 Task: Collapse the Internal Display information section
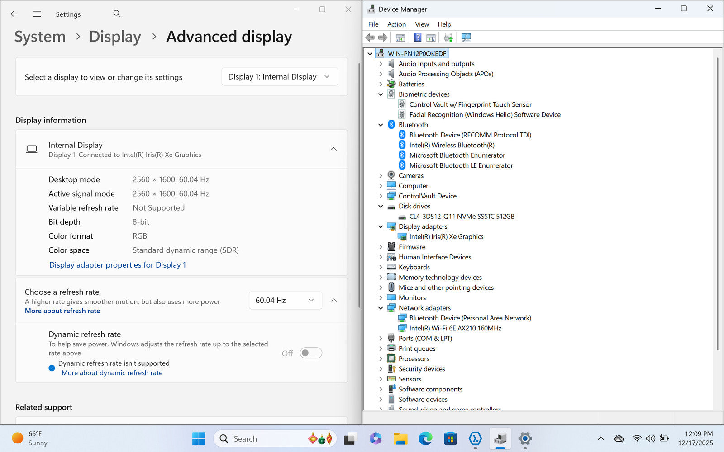pyautogui.click(x=333, y=149)
